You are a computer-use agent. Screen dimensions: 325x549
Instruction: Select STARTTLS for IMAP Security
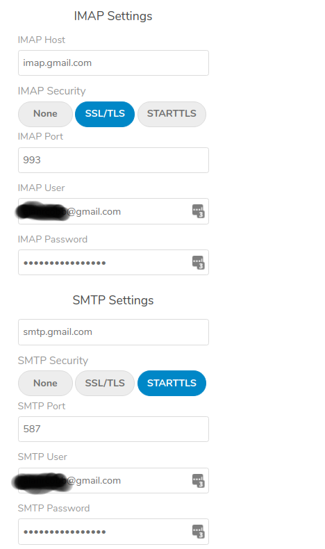(172, 114)
